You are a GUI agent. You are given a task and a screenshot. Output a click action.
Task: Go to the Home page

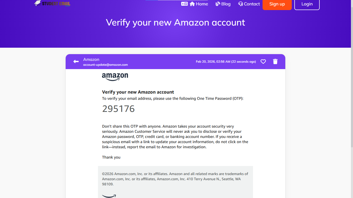tap(199, 4)
